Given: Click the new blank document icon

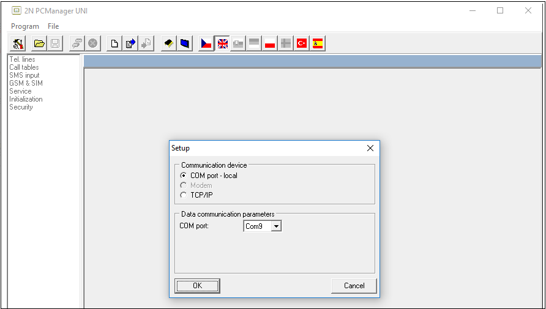Looking at the screenshot, I should pyautogui.click(x=114, y=43).
